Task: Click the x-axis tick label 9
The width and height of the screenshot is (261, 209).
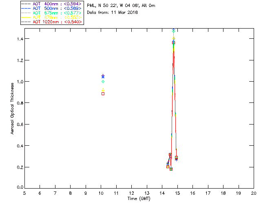Action: tap(86, 193)
